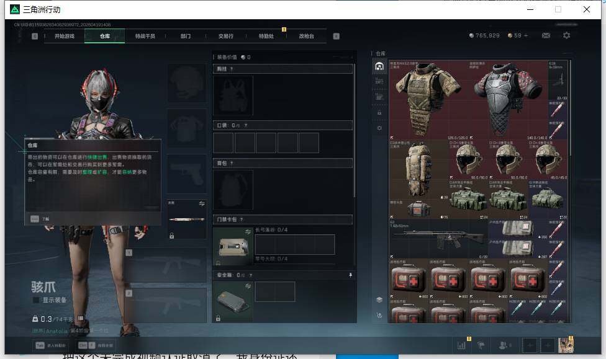Image resolution: width=606 pixels, height=359 pixels.
Task: Click the E next-tab key icon
Action: tap(337, 37)
